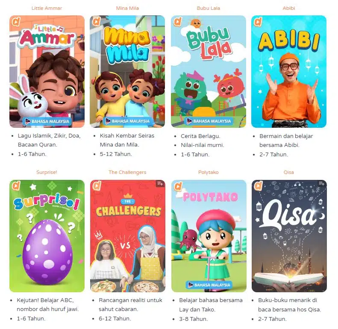This screenshot has width=338, height=329.
Task: Select the Polytako show poster thumbnail
Action: [x=209, y=236]
